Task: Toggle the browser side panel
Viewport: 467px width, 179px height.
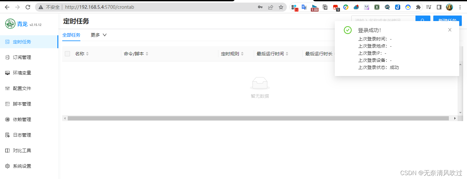Action: tap(439, 7)
